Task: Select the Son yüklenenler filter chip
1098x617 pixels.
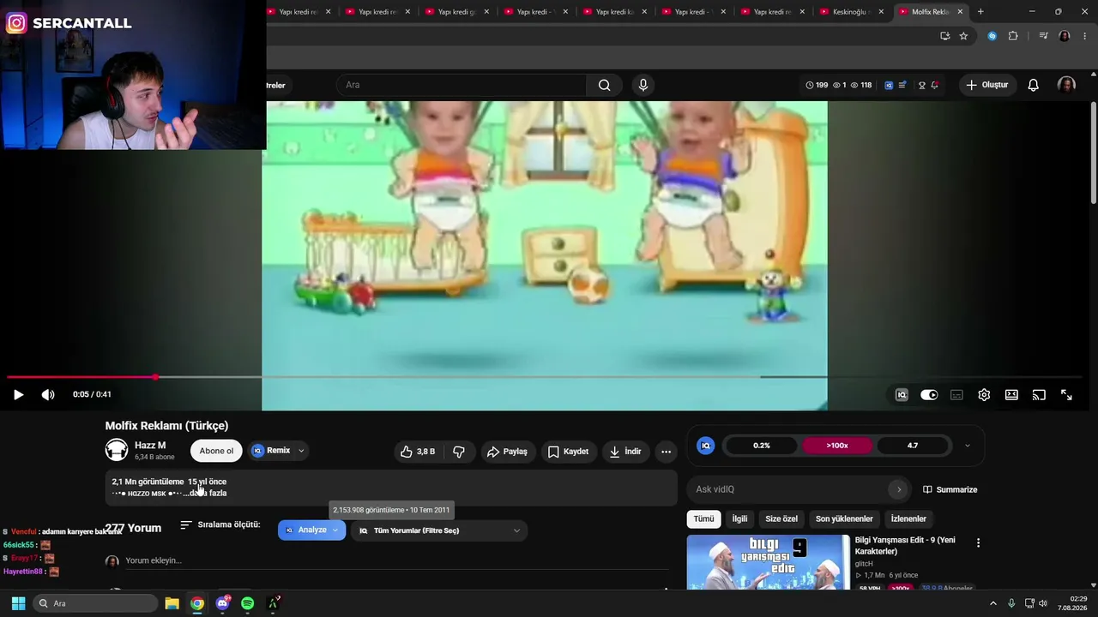Action: 844,518
